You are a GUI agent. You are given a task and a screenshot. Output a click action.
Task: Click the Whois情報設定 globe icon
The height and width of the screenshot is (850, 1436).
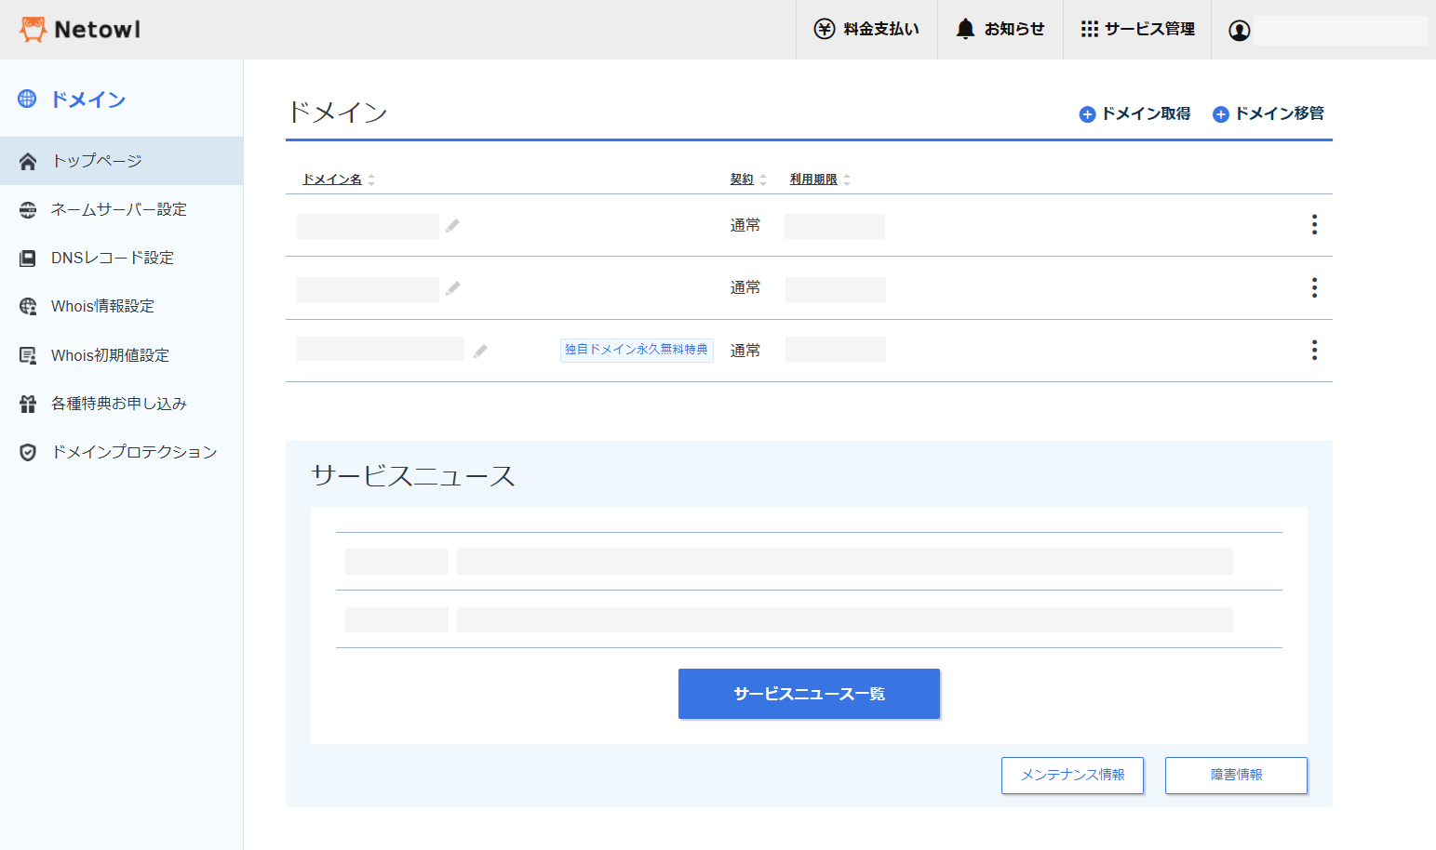click(x=28, y=306)
